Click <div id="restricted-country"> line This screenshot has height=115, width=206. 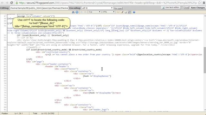click(53, 52)
